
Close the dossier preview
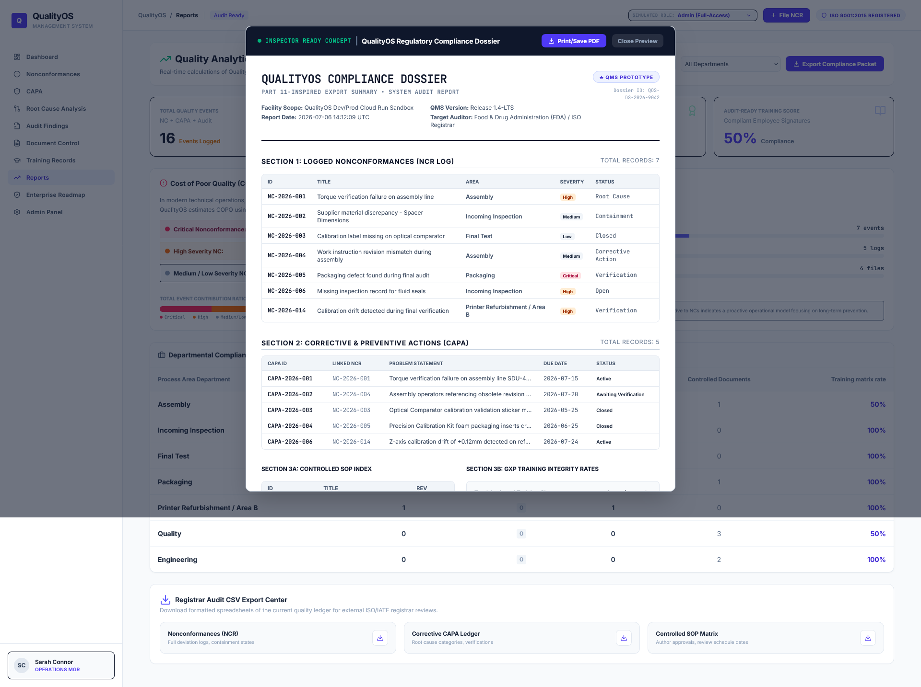pos(638,41)
